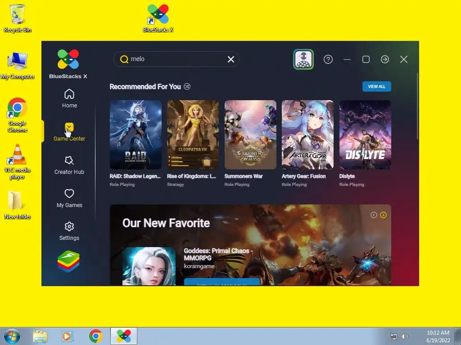Click the circled arrow icon in title bar
This screenshot has height=345, width=461.
pyautogui.click(x=385, y=59)
